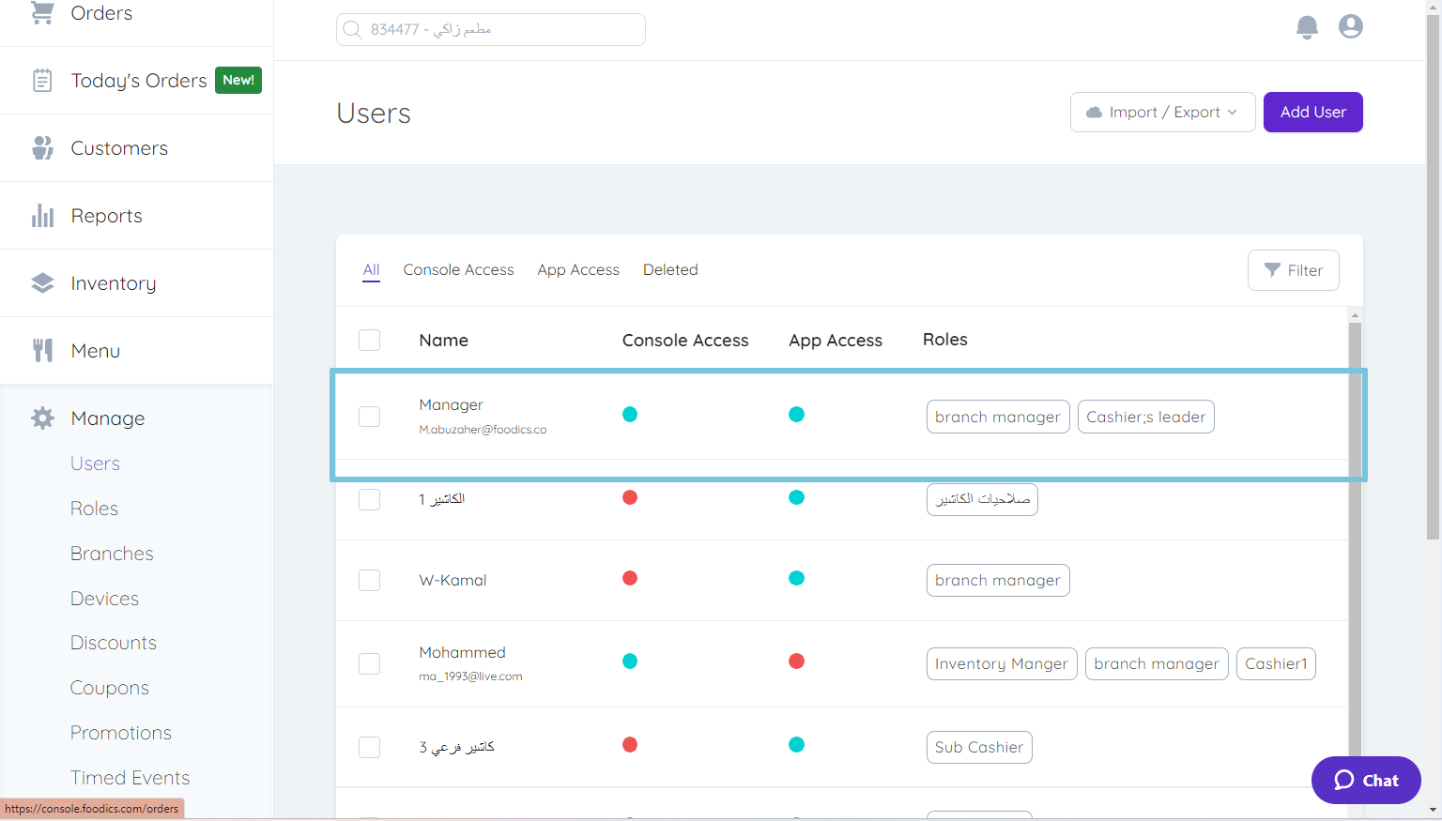Open the Orders cart icon
Image resolution: width=1442 pixels, height=821 pixels.
tap(42, 12)
